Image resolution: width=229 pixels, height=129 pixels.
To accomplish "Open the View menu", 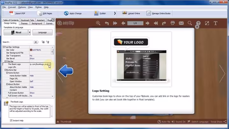I will coord(31,7).
